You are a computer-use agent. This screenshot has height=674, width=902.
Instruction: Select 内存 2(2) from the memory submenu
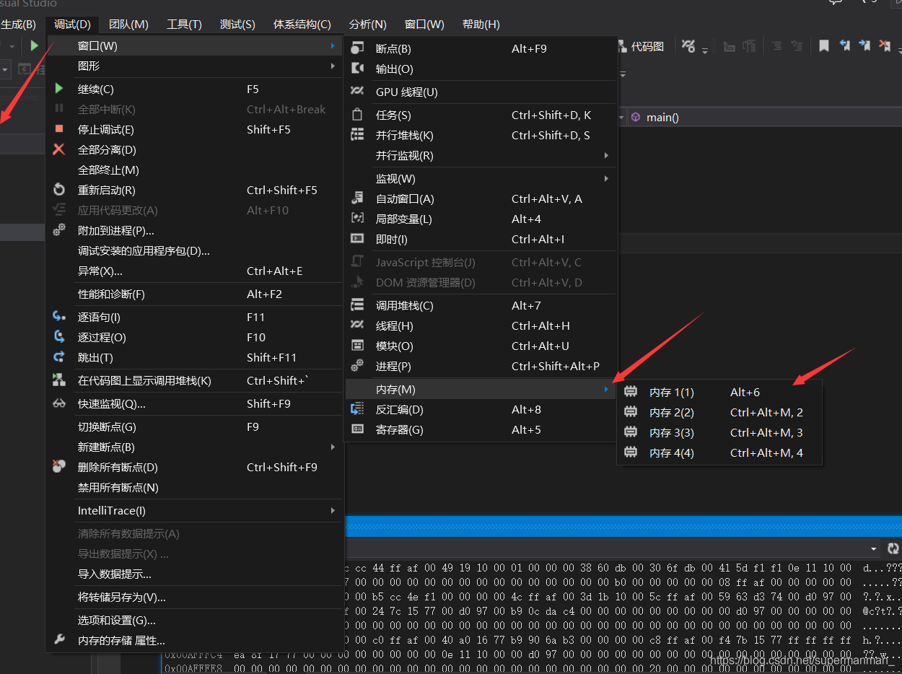[719, 412]
